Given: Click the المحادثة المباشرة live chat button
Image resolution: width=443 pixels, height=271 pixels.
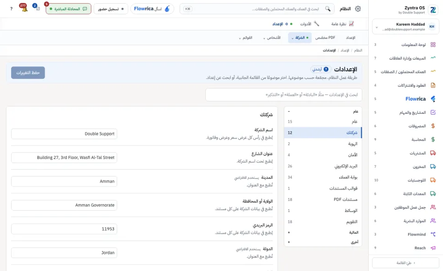Looking at the screenshot, I should coord(68,9).
